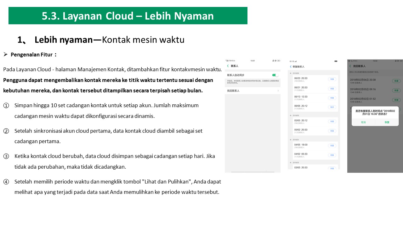Tap the back arrow on 联系人 screen
The width and height of the screenshot is (403, 227).
[228, 66]
